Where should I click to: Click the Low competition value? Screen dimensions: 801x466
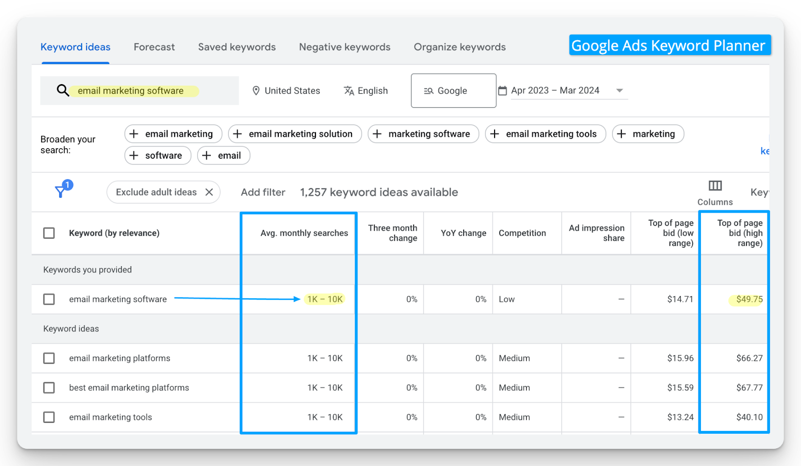(x=507, y=299)
